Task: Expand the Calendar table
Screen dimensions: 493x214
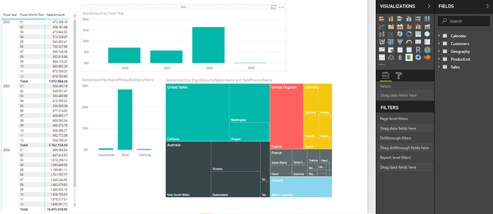Action: (x=439, y=36)
